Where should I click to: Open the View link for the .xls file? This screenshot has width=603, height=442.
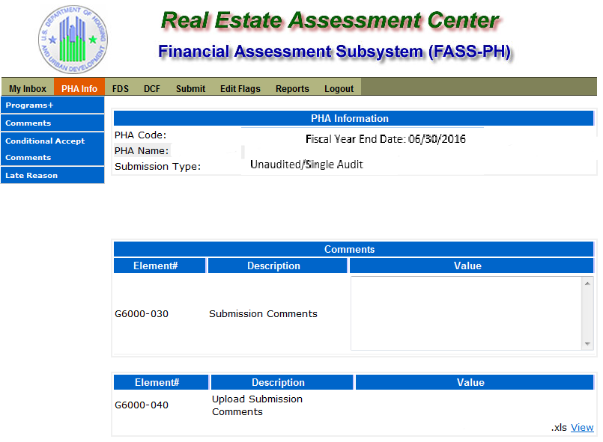[x=582, y=427]
